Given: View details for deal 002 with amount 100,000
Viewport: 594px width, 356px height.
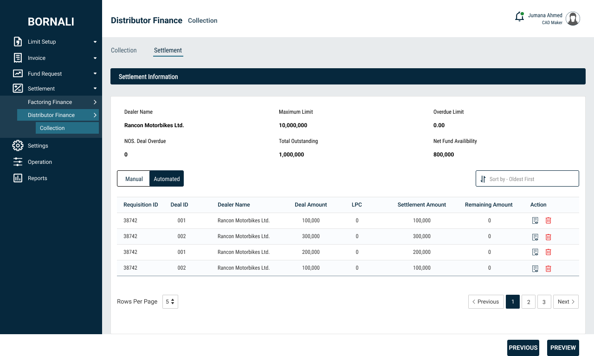Looking at the screenshot, I should click(535, 269).
